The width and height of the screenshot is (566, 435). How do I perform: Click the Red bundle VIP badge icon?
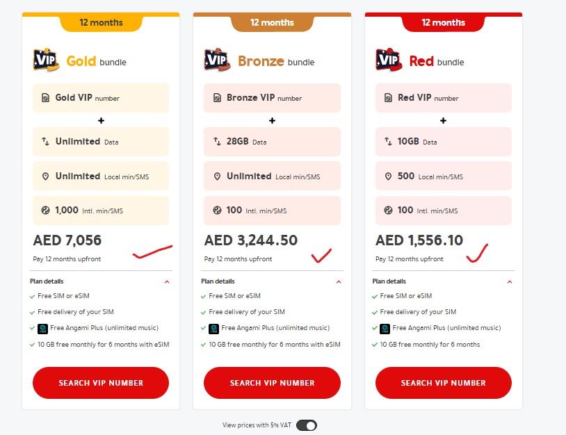coord(388,60)
